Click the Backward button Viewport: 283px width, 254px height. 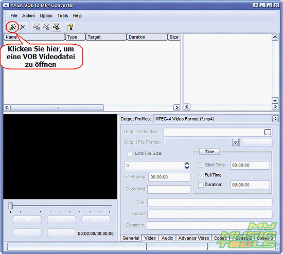[62, 233]
